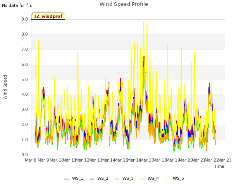Select the WS_2 legend label
The width and height of the screenshot is (248, 186).
(103, 178)
